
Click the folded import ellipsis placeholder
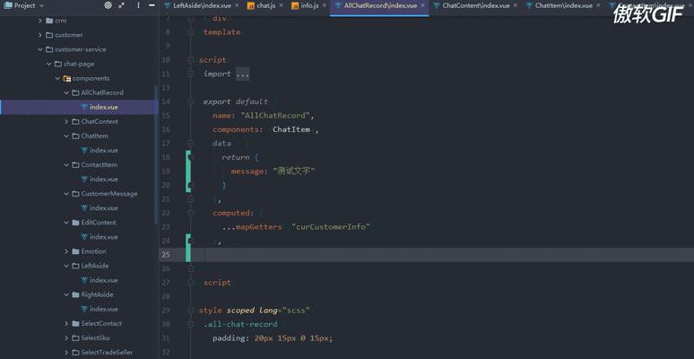pos(243,74)
